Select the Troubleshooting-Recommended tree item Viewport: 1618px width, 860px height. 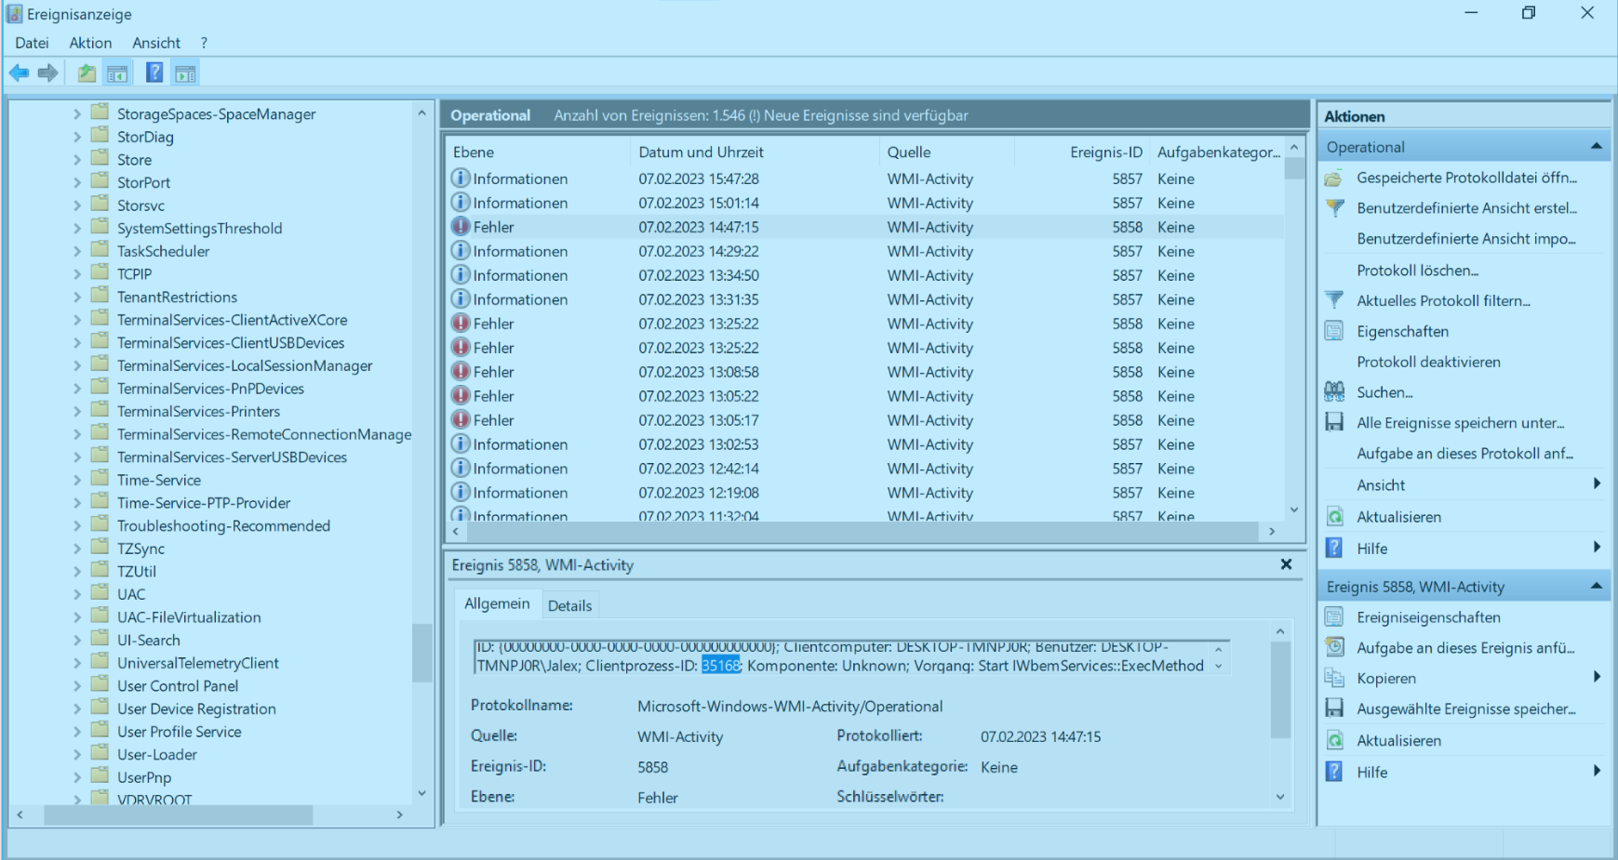point(223,525)
